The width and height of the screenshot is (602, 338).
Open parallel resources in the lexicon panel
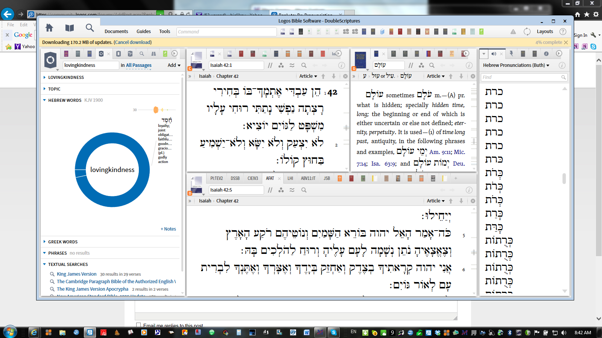pyautogui.click(x=411, y=65)
